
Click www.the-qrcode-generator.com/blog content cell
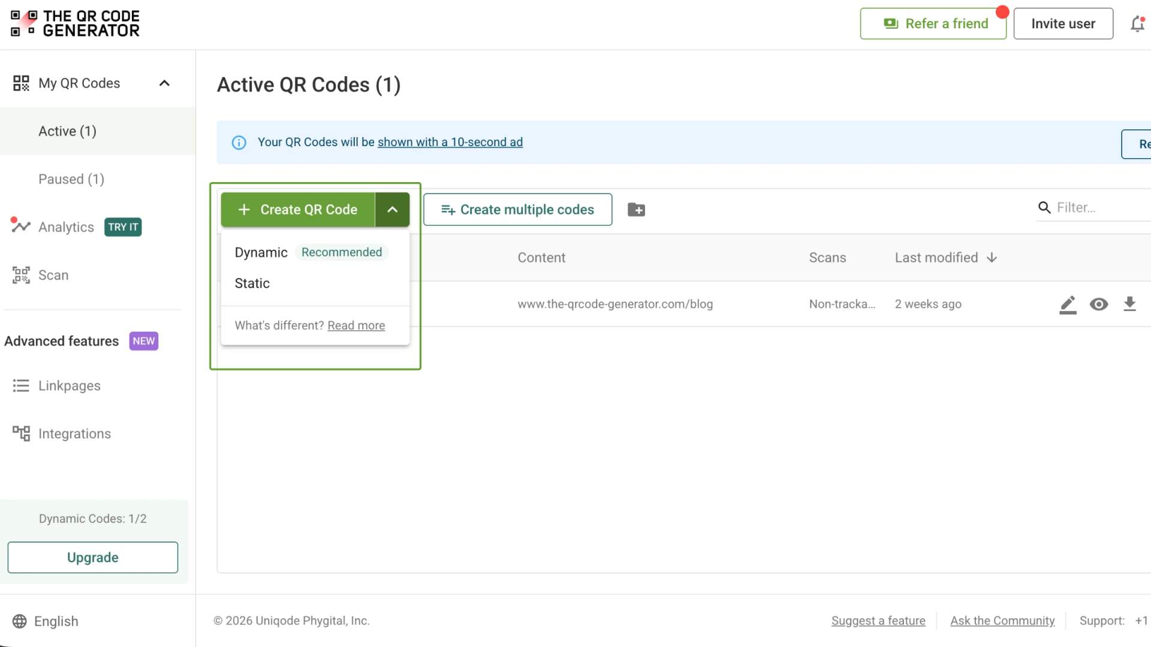pos(615,304)
